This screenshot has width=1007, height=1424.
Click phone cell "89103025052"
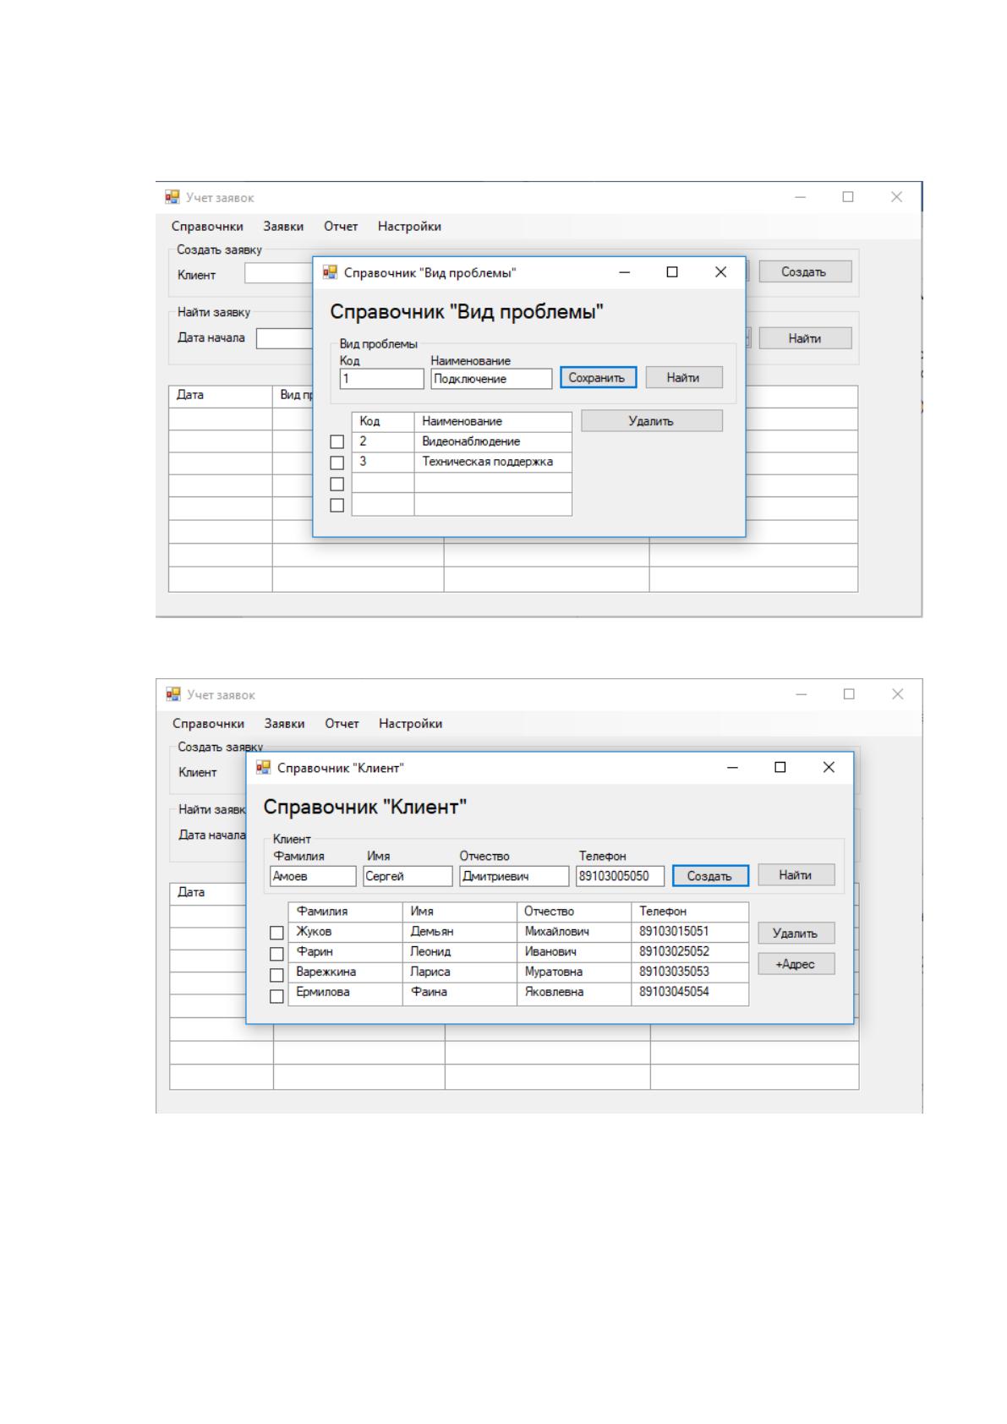point(690,951)
